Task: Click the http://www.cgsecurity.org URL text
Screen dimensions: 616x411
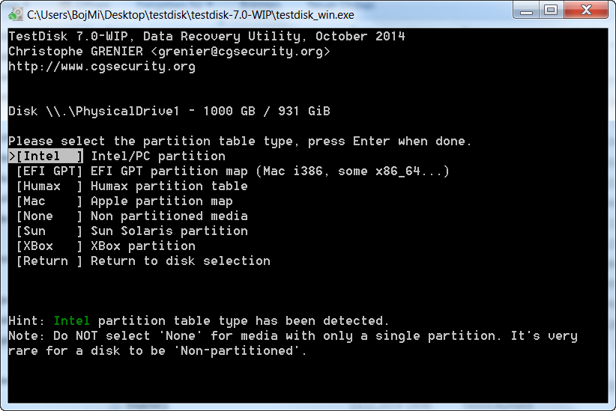Action: point(102,67)
